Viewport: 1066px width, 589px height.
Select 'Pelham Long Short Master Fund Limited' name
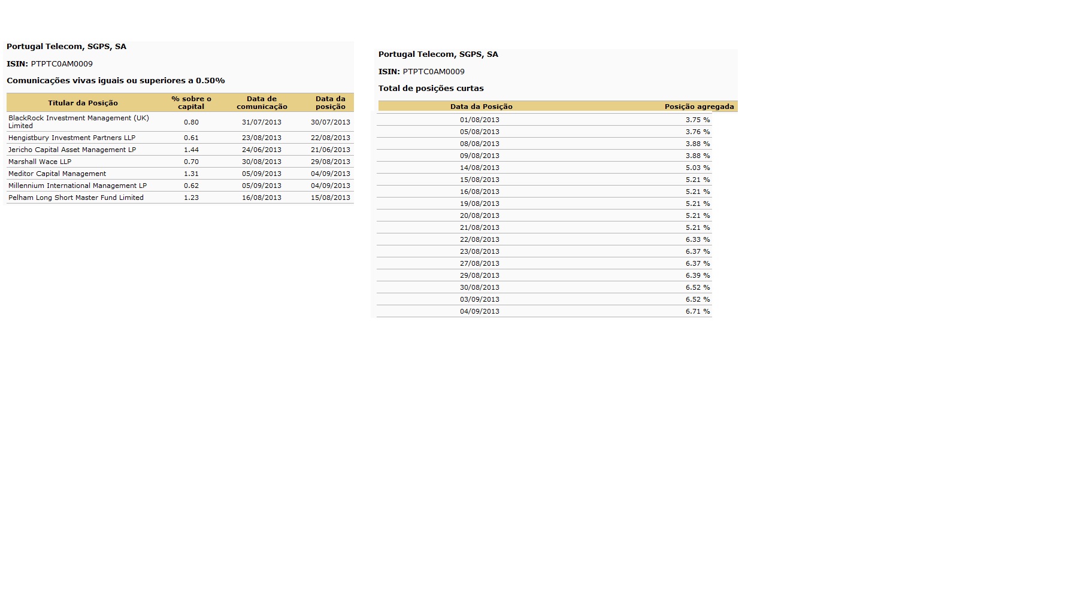76,198
